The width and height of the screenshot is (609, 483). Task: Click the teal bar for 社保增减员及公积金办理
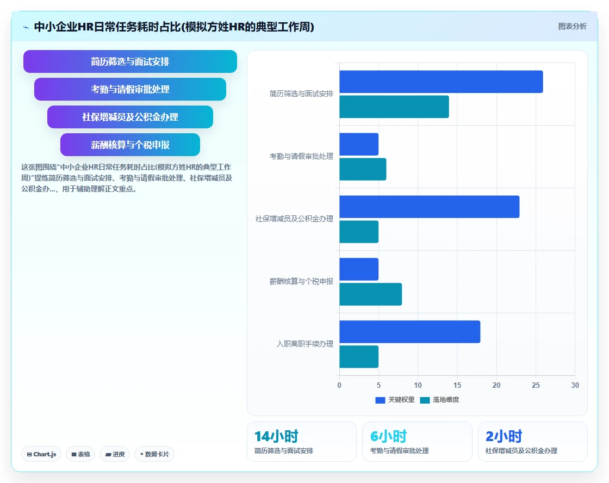(x=359, y=232)
